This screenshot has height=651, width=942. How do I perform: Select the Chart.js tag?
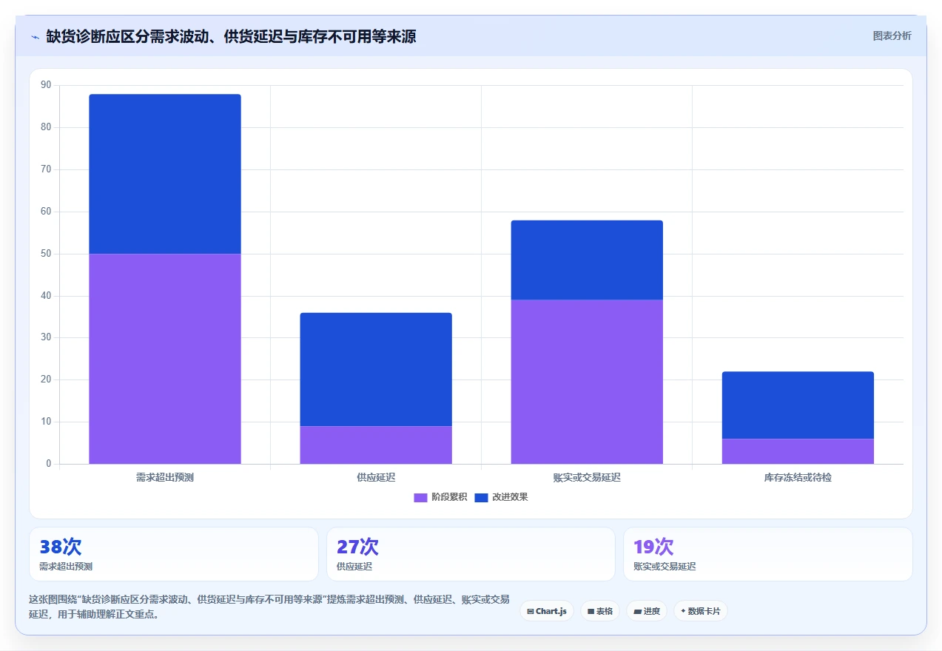click(547, 611)
